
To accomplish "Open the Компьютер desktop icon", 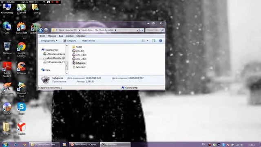I will pyautogui.click(x=7, y=9).
